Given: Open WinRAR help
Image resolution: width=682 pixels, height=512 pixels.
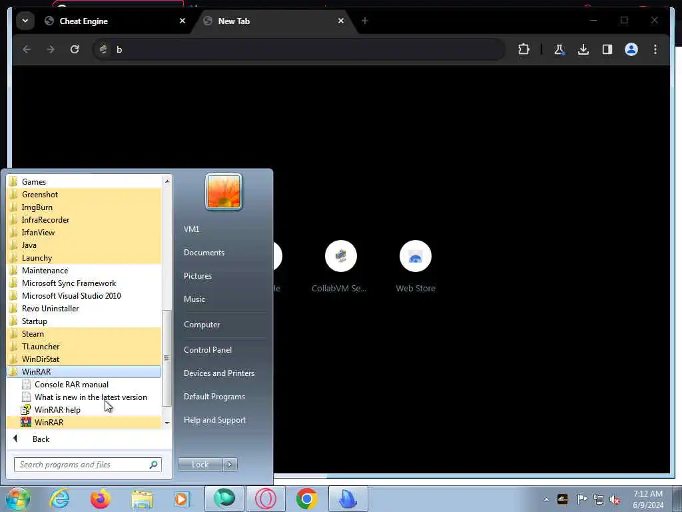Looking at the screenshot, I should (83, 409).
